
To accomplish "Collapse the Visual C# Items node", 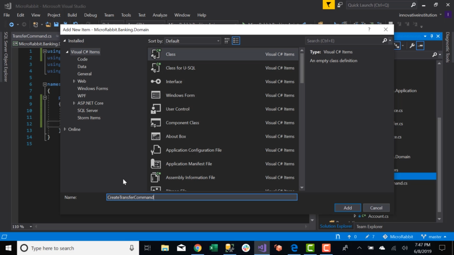I will coord(67,52).
